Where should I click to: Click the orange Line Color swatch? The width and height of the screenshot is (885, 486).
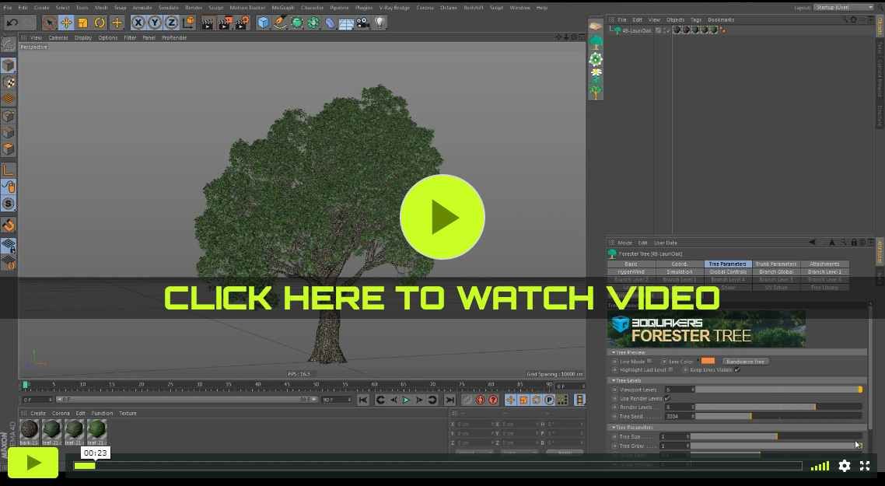pos(708,362)
